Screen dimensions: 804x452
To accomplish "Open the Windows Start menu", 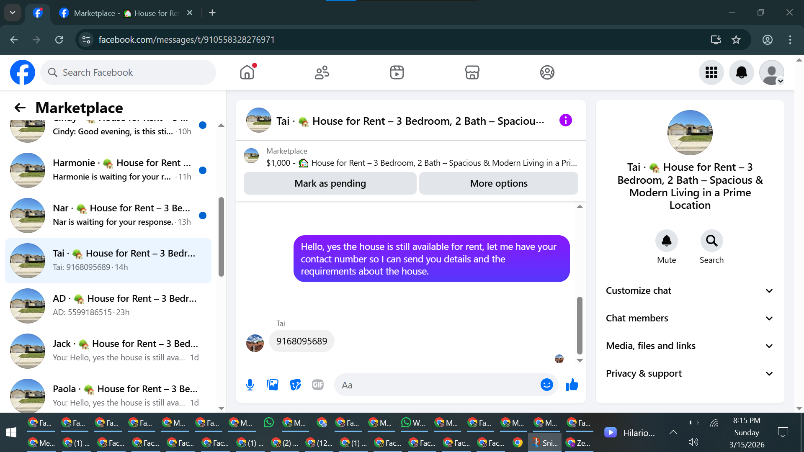I will point(11,432).
